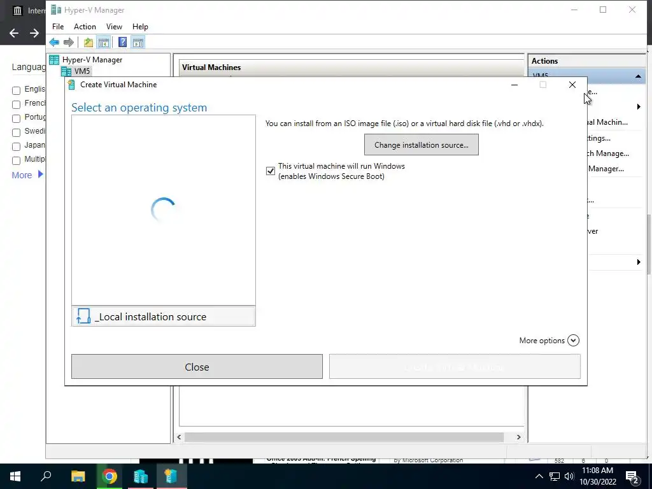Select the Local installation source entry

164,316
